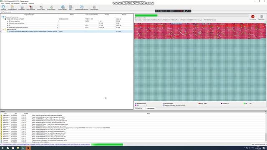
Task: Open the RAID dropdown arrow
Action: coord(73,7)
